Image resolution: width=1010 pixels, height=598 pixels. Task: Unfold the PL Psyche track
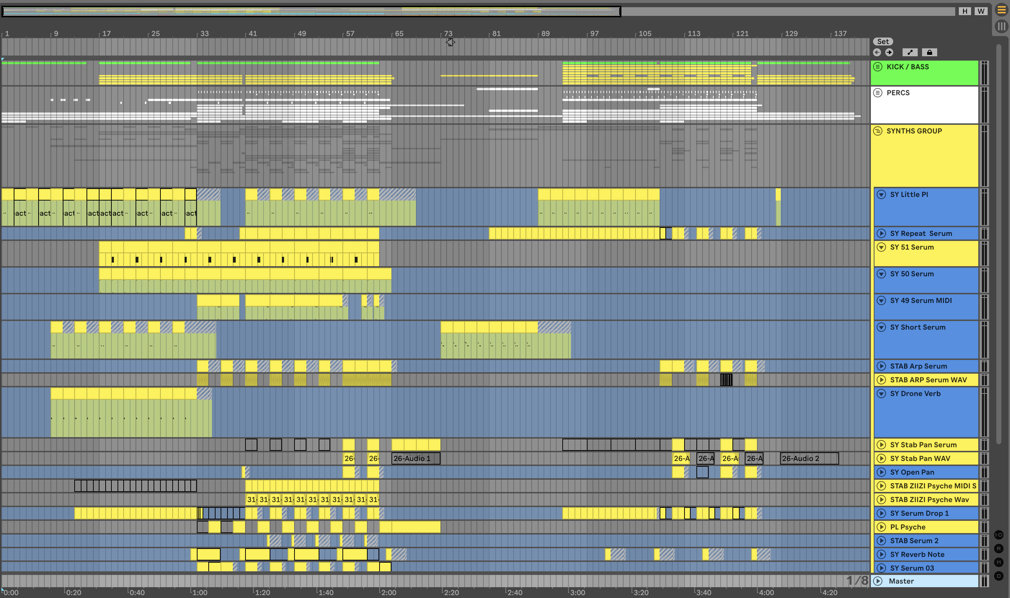[x=882, y=527]
